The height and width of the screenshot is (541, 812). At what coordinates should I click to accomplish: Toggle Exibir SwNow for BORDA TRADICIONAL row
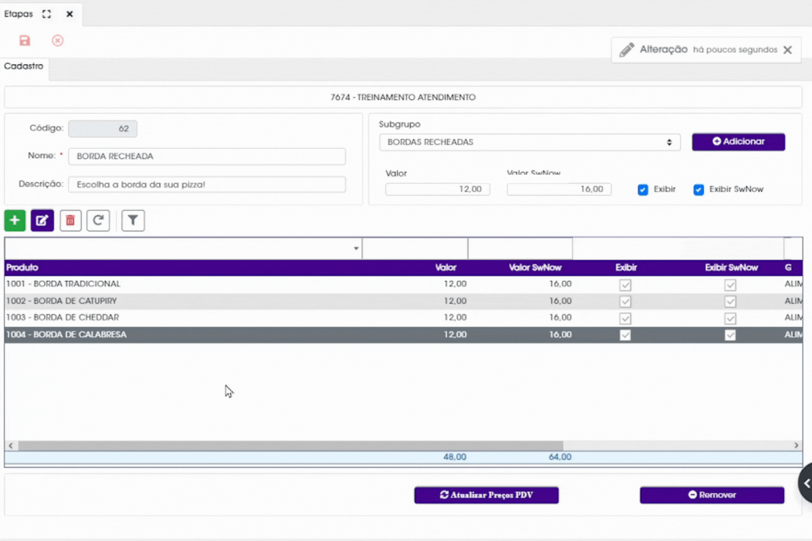[730, 285]
